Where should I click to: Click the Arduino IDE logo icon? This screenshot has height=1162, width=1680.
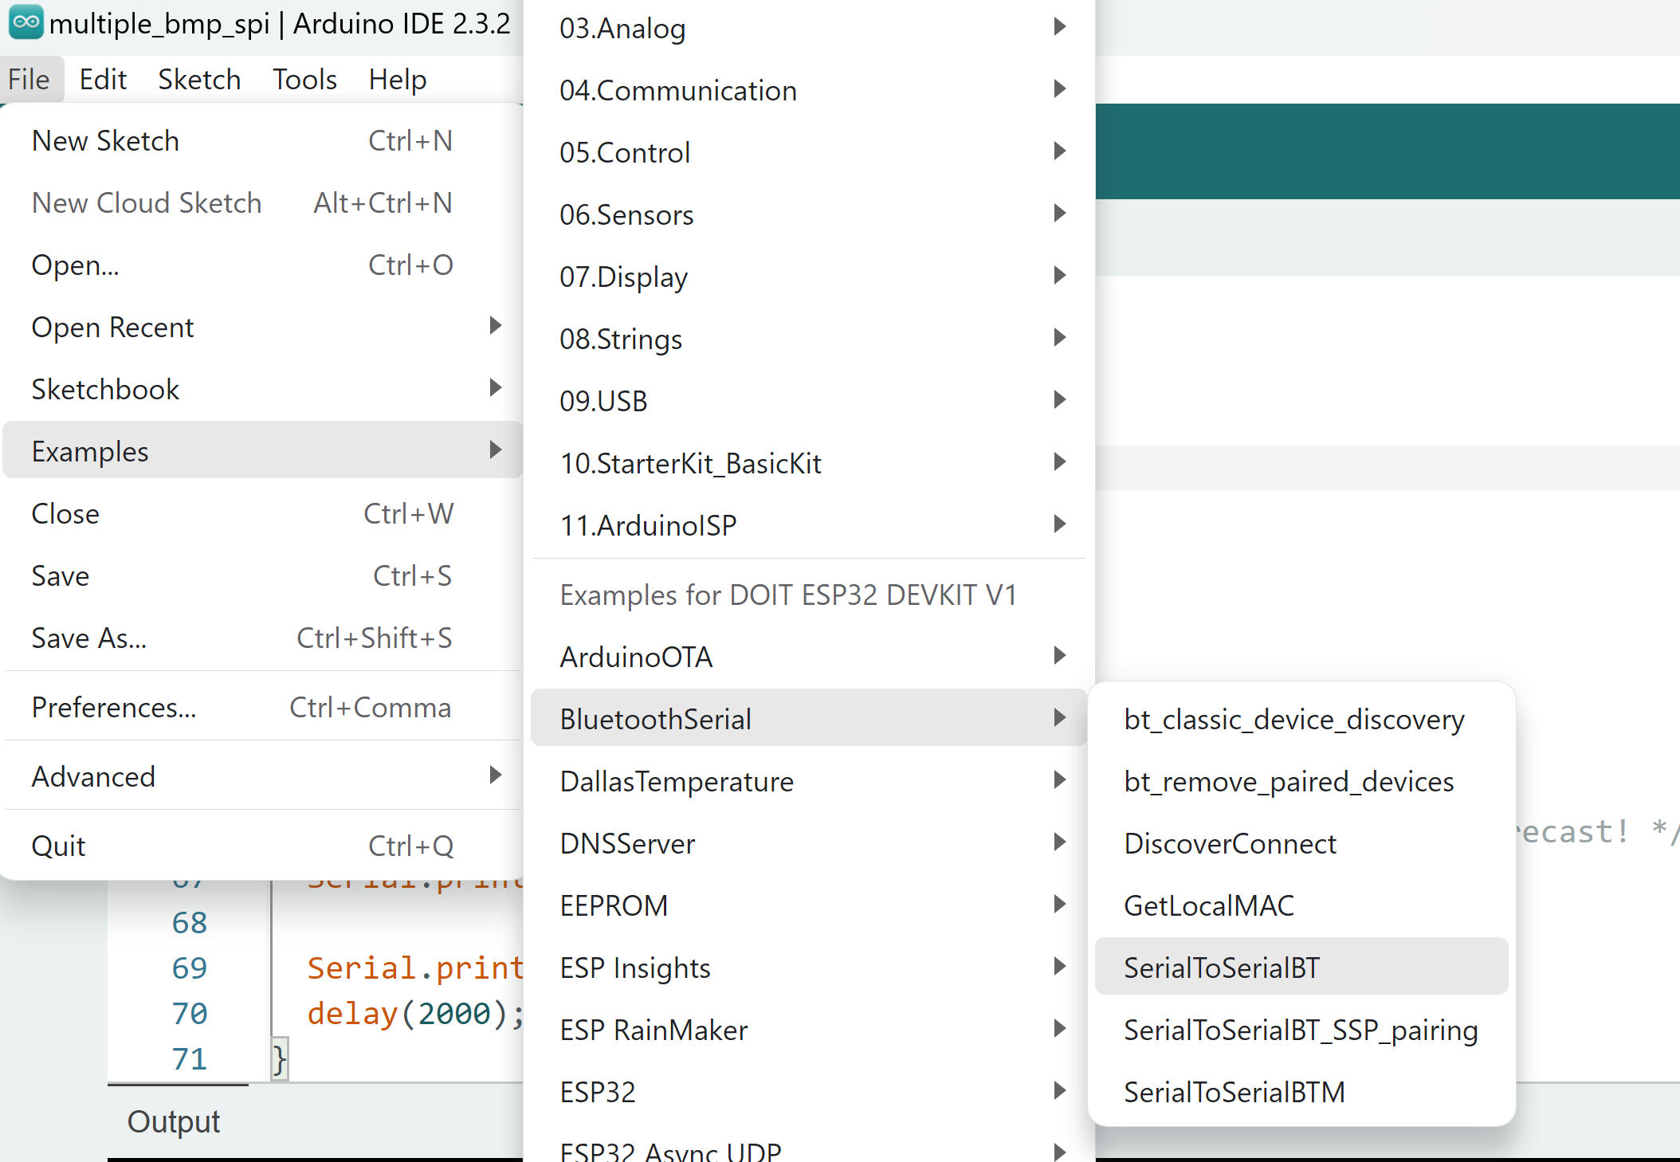coord(26,23)
